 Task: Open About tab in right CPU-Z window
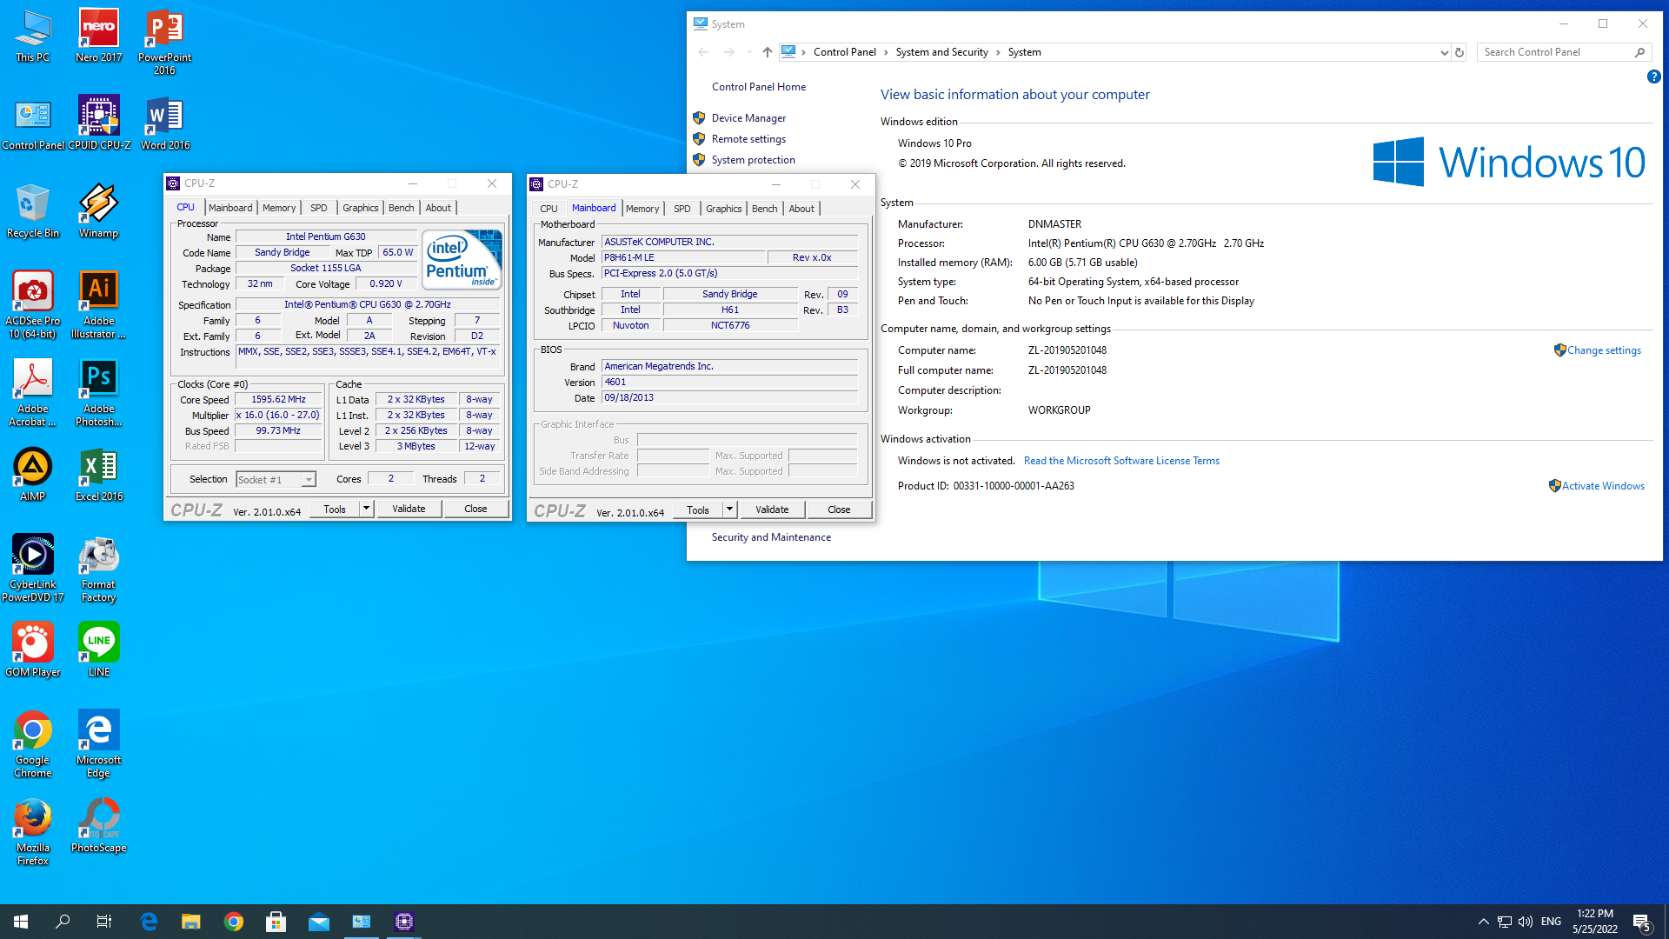[x=801, y=209]
